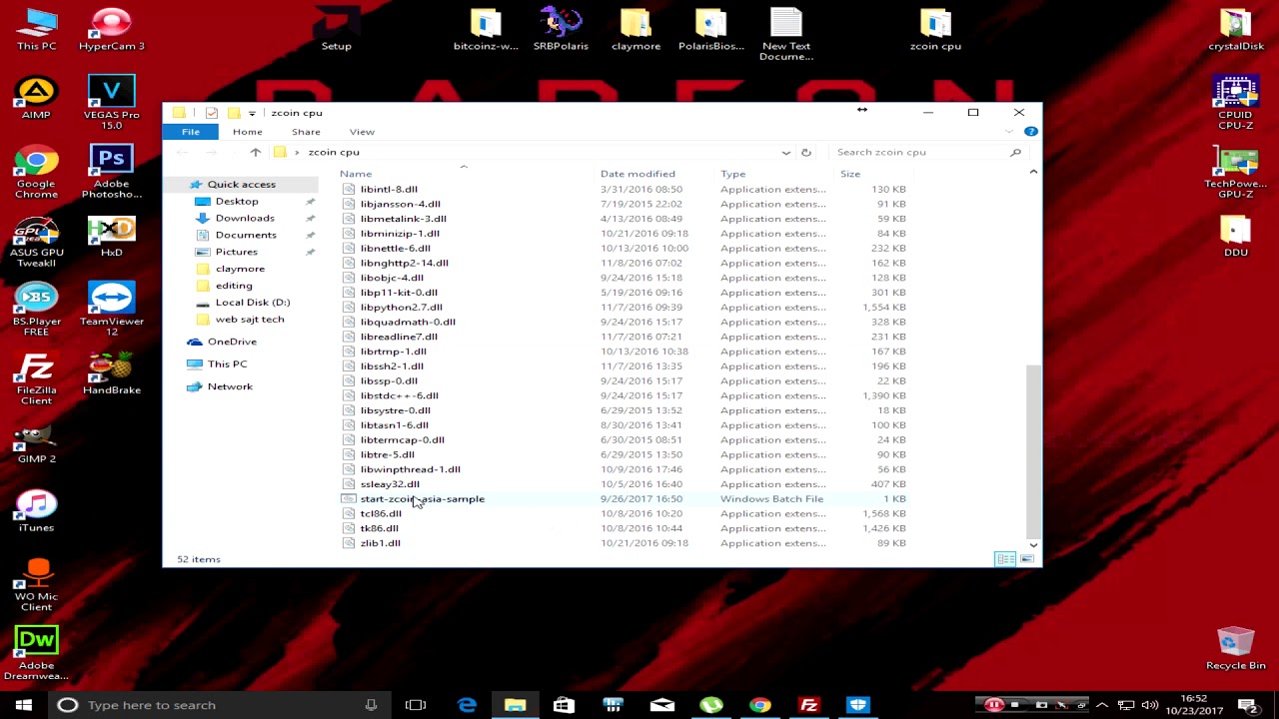Go up one folder level arrow

(255, 152)
